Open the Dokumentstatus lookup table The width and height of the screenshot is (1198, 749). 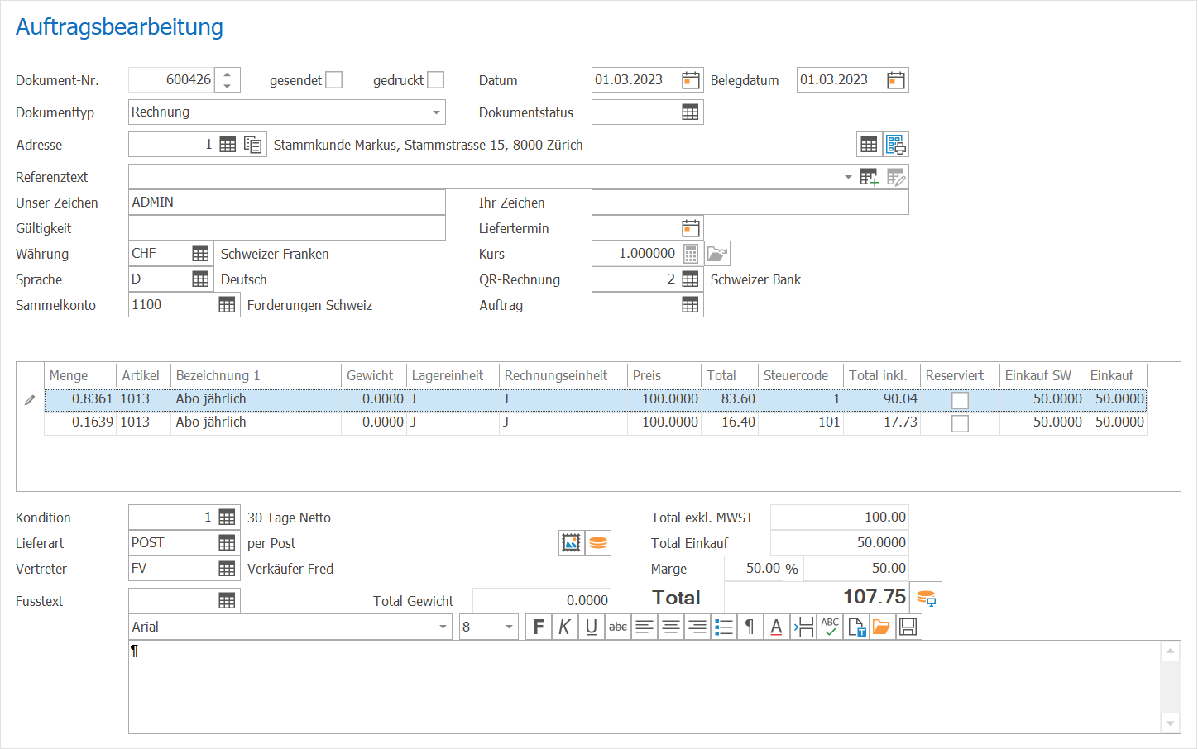tap(690, 112)
